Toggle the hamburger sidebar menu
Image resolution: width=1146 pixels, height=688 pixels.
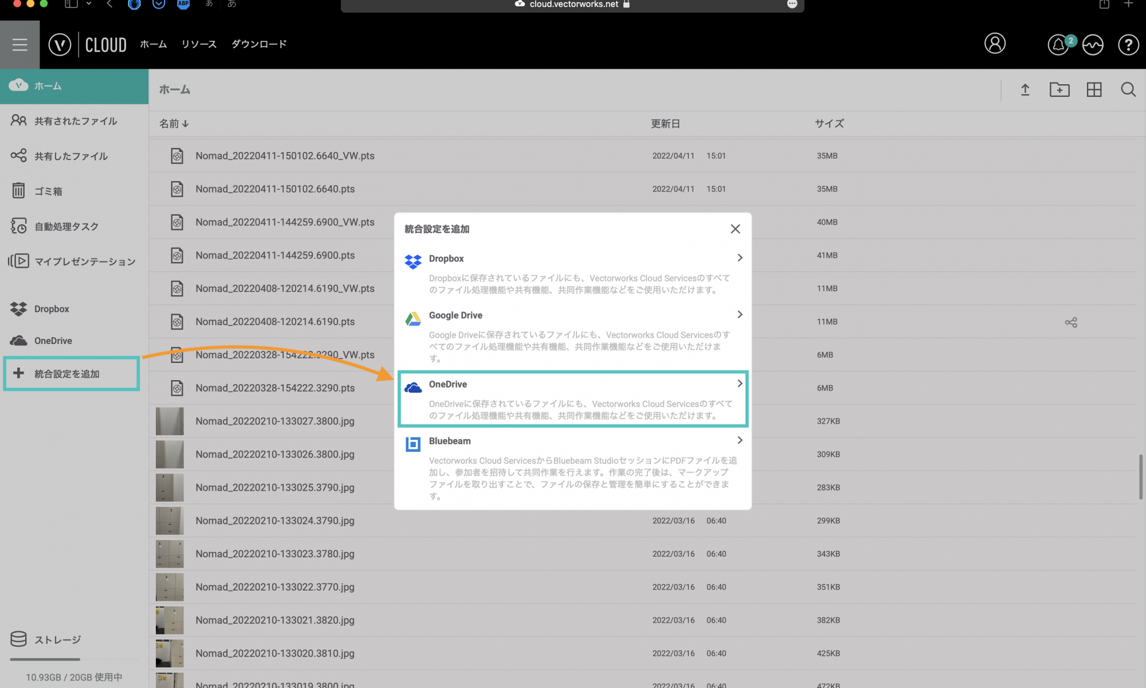pos(19,45)
